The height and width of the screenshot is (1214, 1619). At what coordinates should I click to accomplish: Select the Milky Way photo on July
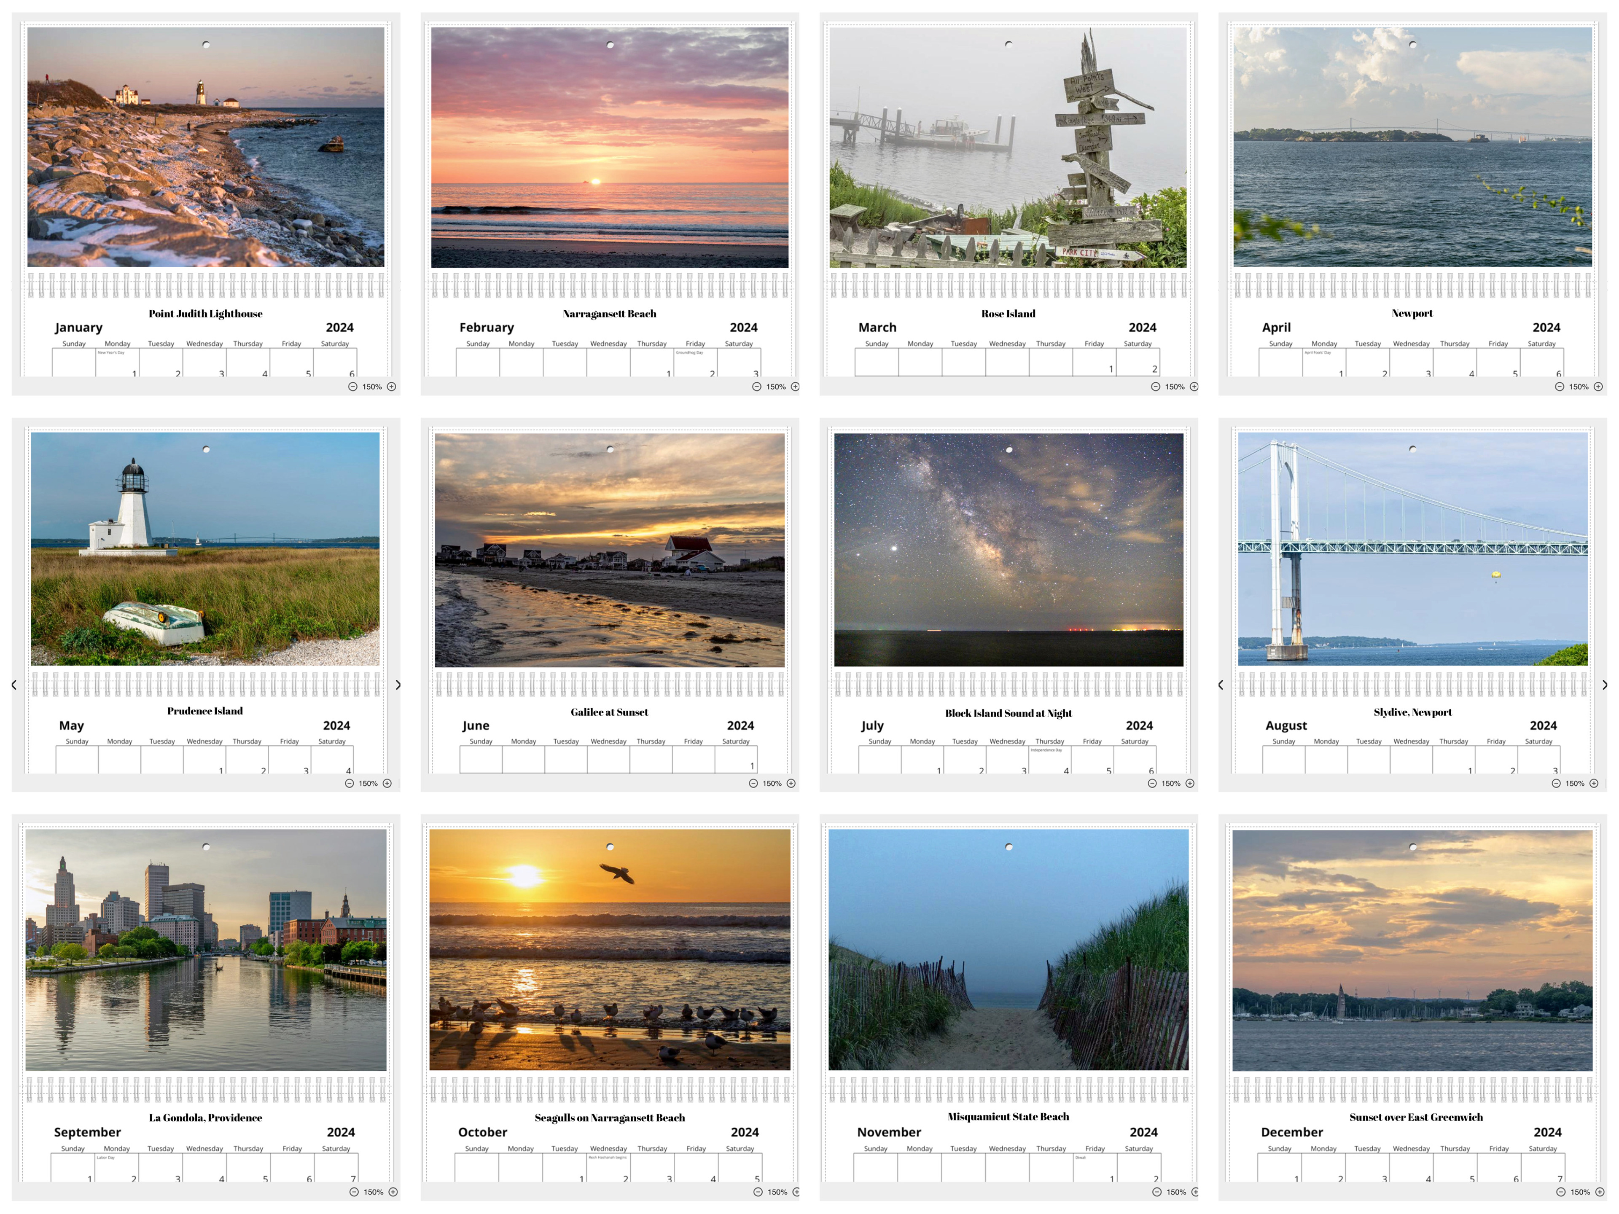[x=1008, y=550]
